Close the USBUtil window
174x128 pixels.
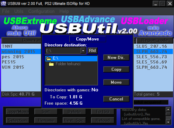170,3
